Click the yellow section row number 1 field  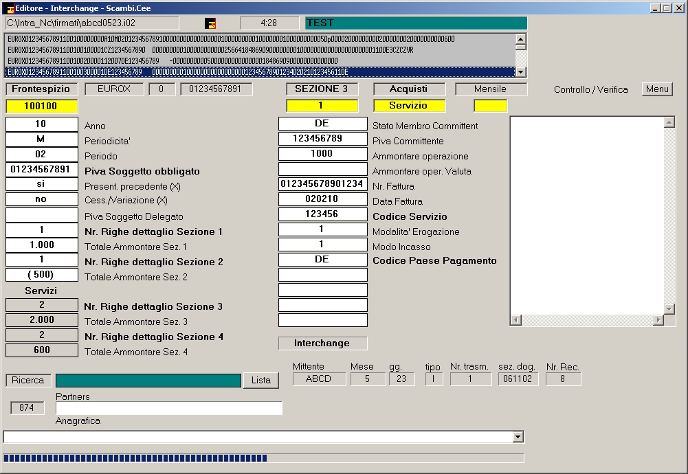tap(322, 106)
